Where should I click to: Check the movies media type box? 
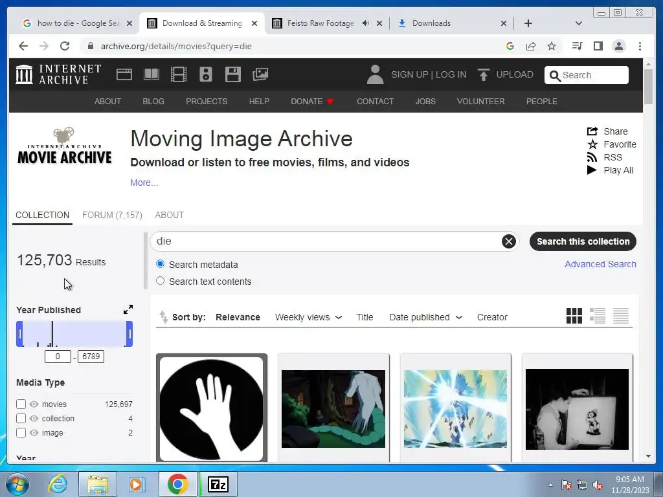pyautogui.click(x=21, y=404)
